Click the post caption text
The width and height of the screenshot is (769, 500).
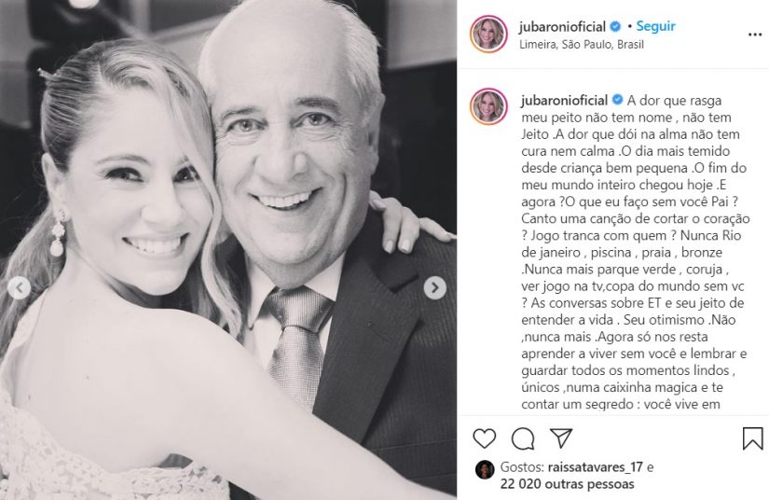point(635,252)
